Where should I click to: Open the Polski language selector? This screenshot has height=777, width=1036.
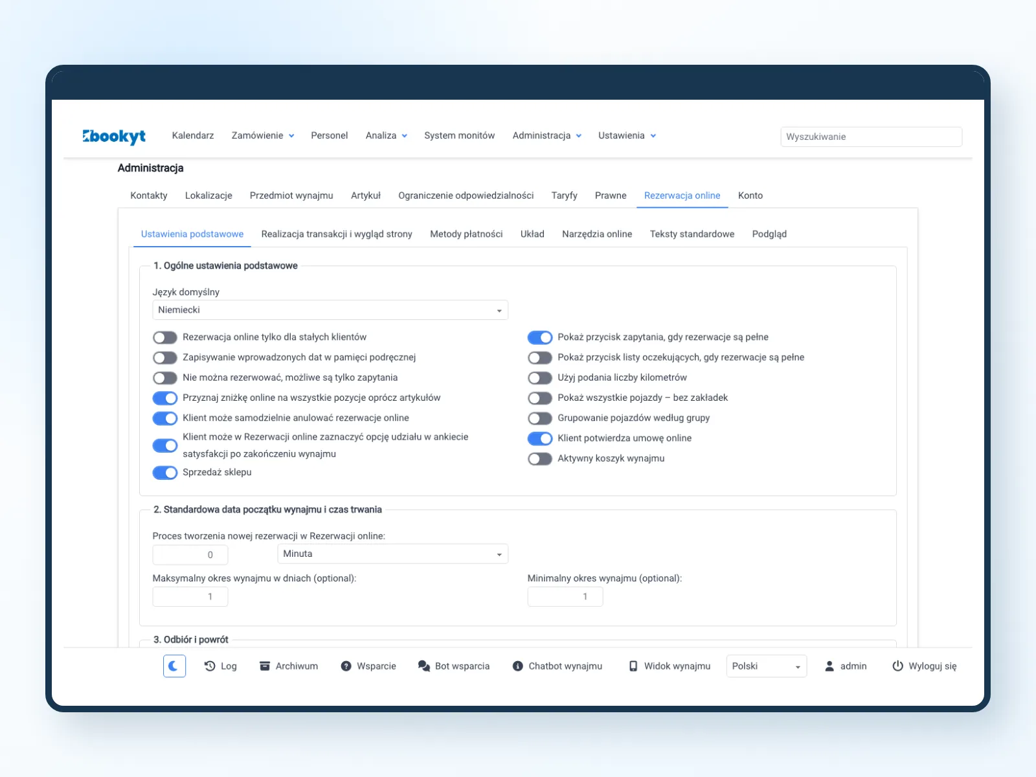(767, 666)
